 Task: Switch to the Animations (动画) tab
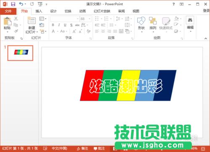(x=82, y=11)
